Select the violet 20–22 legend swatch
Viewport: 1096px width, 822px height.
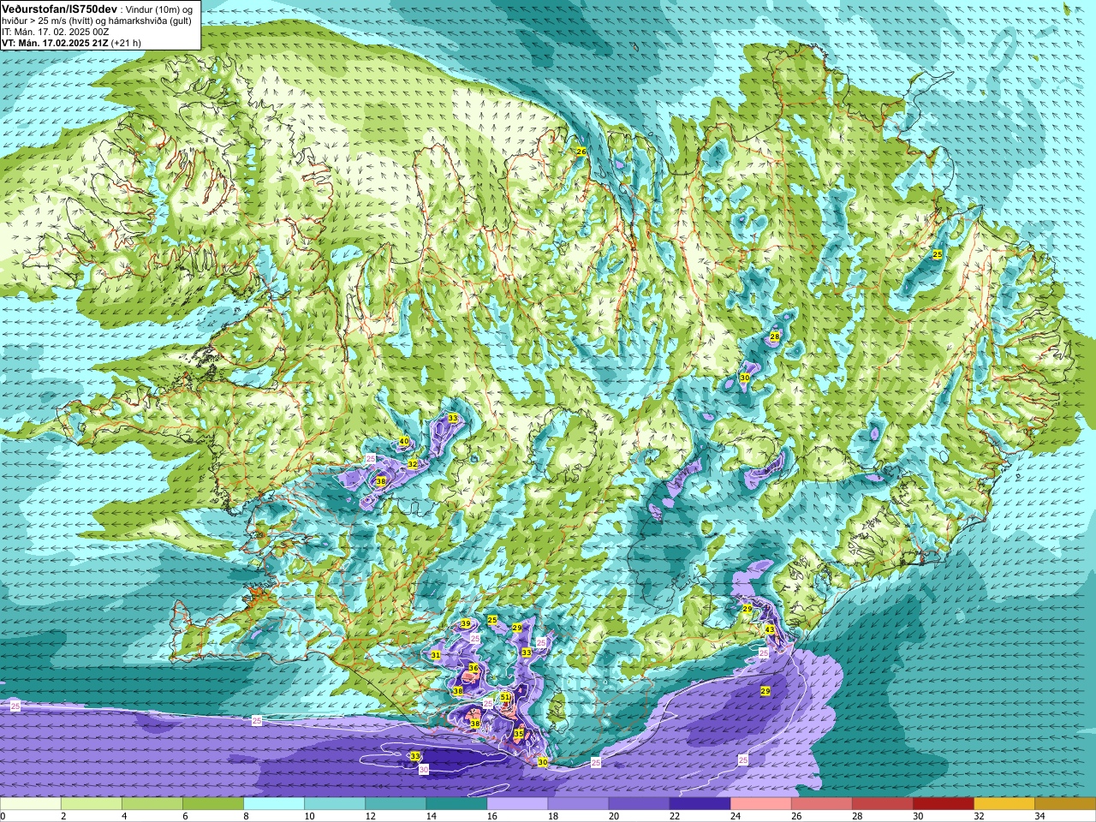[639, 804]
